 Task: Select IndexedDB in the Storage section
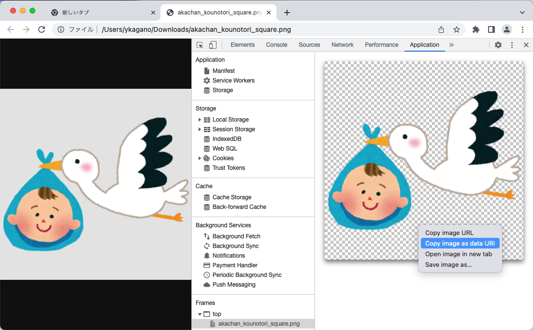[227, 138]
